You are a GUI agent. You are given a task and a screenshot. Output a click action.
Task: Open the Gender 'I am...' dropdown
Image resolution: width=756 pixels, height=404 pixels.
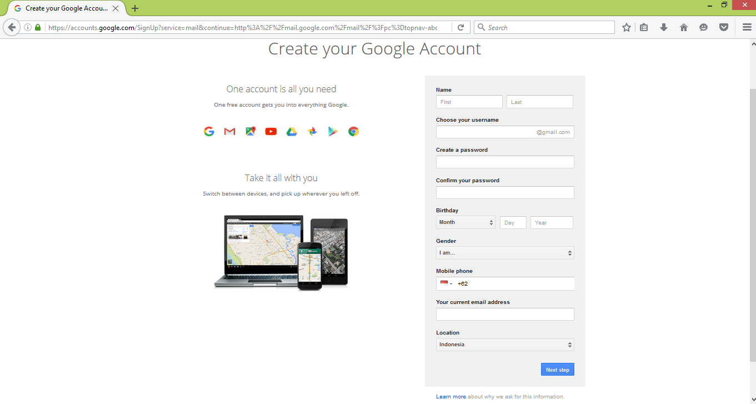click(x=505, y=253)
